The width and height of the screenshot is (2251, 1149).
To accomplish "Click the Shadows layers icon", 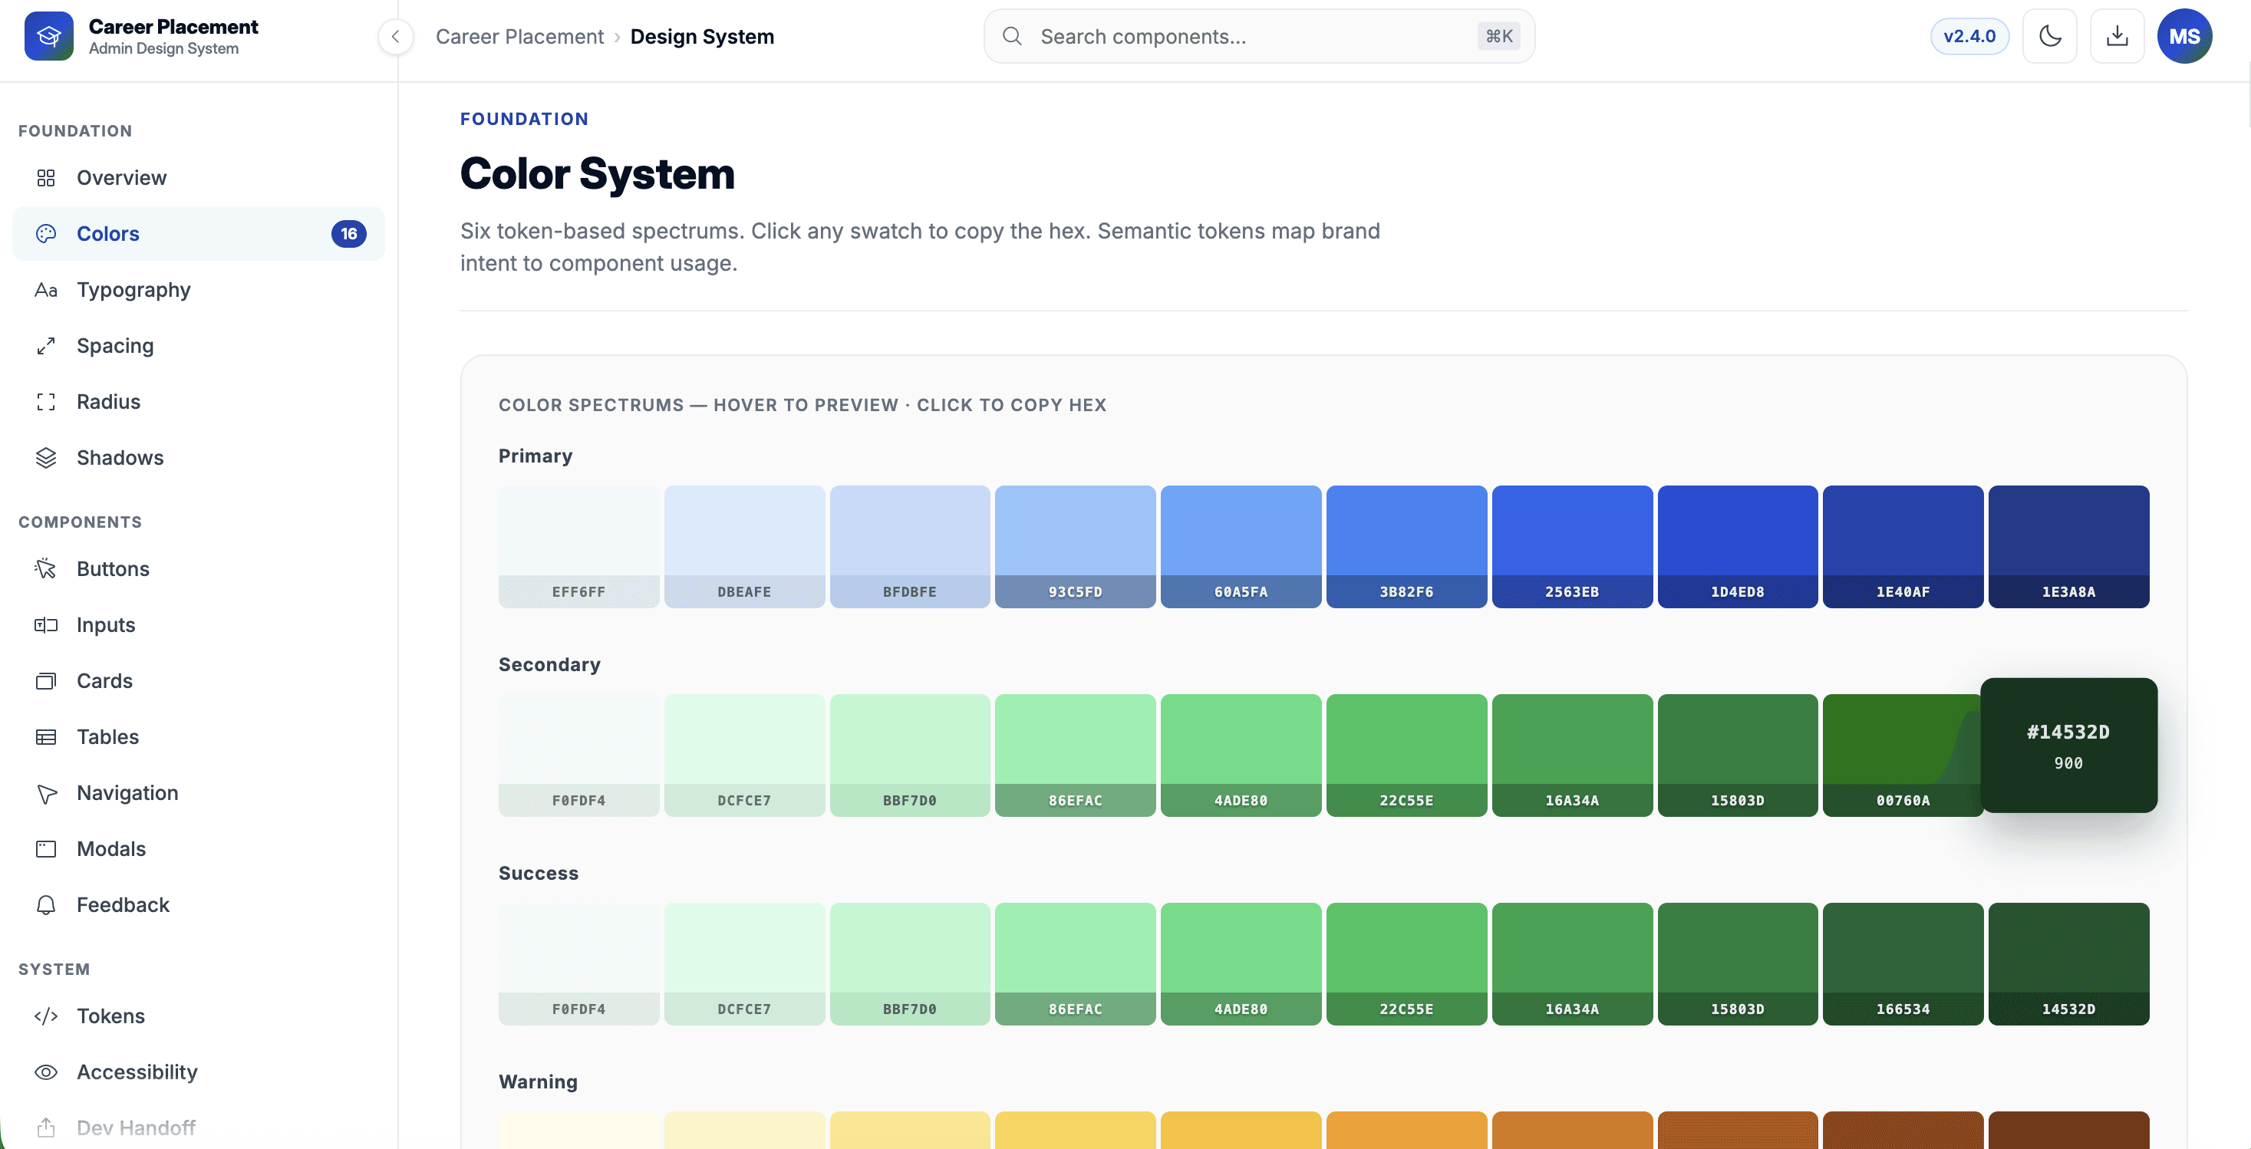I will [x=45, y=457].
